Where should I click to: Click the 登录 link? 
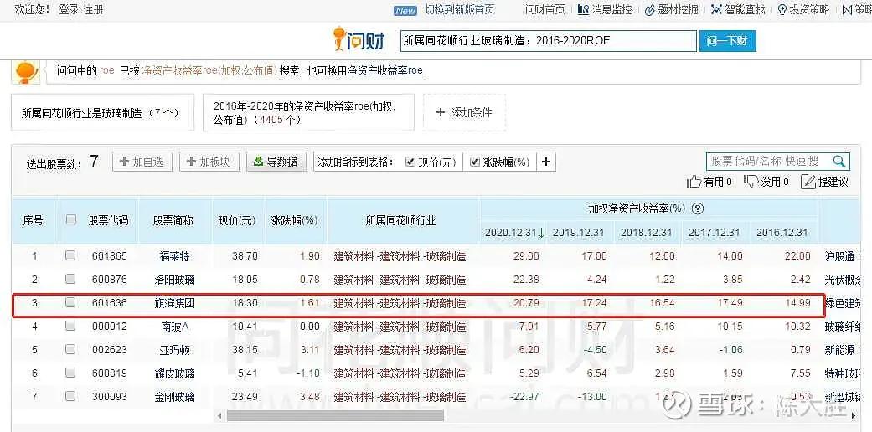(69, 9)
